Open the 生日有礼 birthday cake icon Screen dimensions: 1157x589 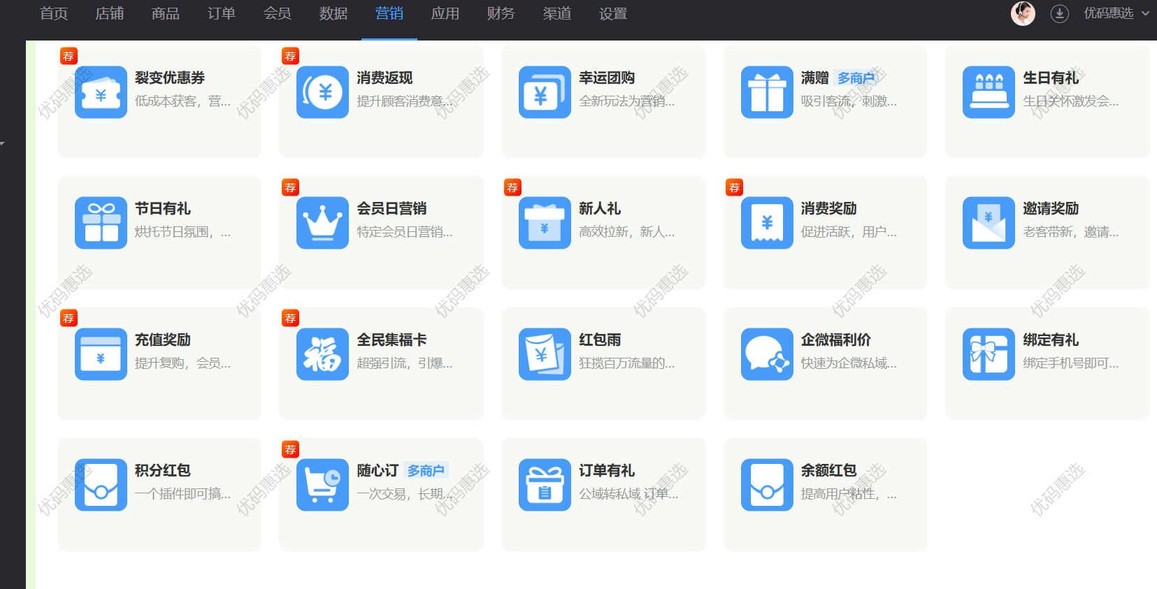[x=989, y=92]
